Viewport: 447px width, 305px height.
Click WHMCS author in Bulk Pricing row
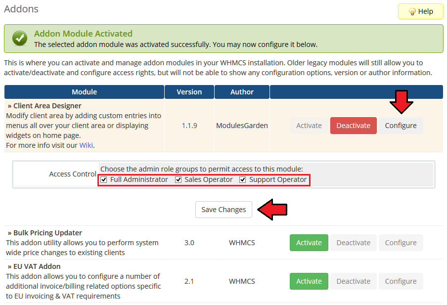pyautogui.click(x=242, y=243)
